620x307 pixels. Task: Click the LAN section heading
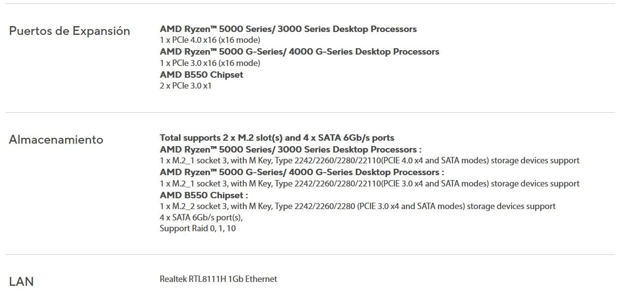click(x=22, y=282)
